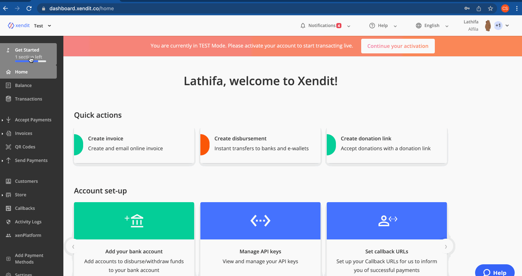
Task: Click the carousel next arrow
Action: click(x=446, y=247)
